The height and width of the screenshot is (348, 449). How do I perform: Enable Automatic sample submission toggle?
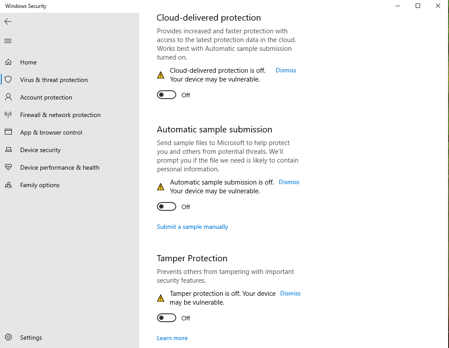[x=167, y=207]
